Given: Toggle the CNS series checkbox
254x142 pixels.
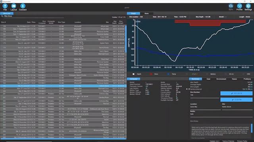Looking at the screenshot, I should [243, 74].
